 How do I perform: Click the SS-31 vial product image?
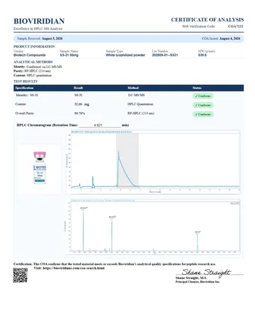click(x=40, y=168)
